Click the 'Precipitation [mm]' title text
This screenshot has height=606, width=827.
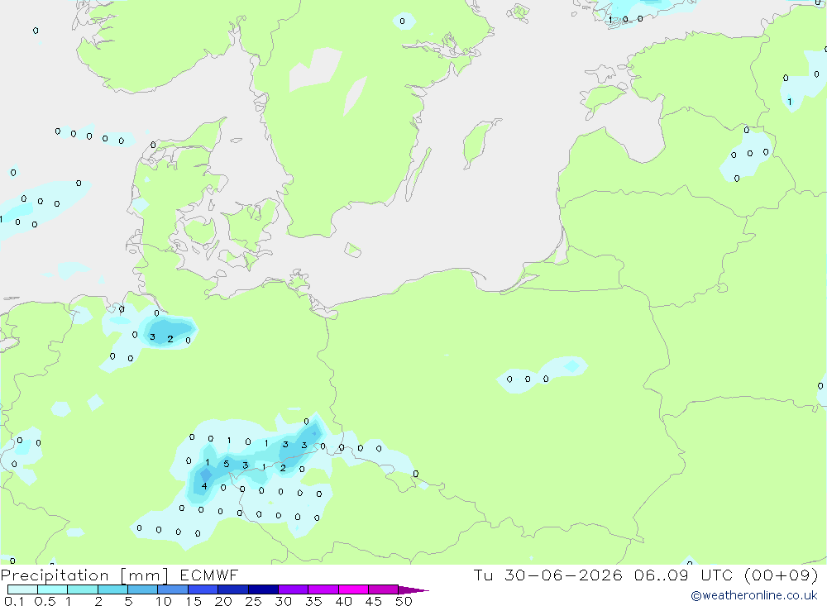coord(84,575)
